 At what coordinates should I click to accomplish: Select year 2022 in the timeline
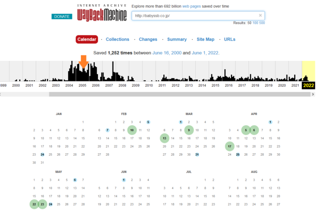coord(309,85)
